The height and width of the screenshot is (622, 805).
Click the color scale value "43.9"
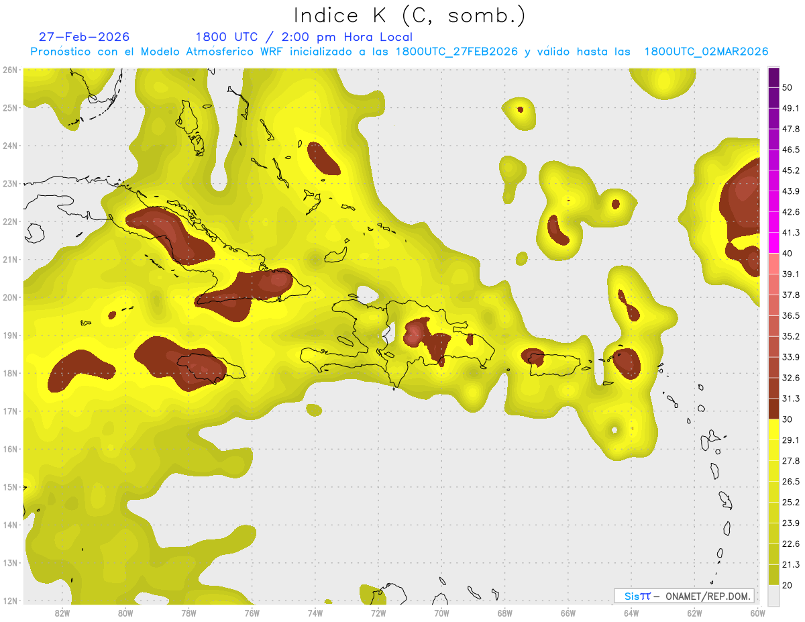790,191
